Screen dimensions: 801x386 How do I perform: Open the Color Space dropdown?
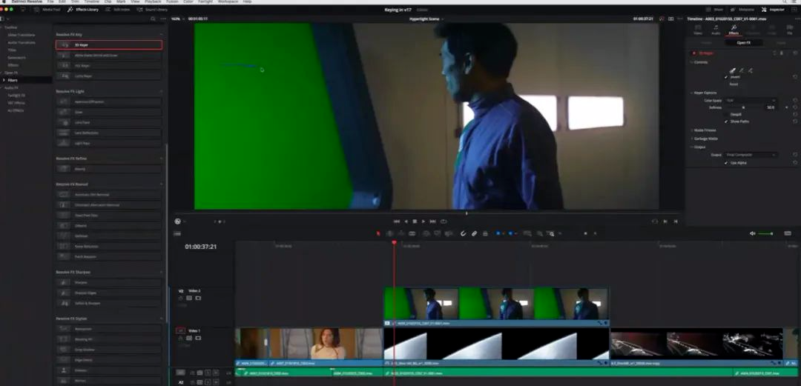[751, 101]
